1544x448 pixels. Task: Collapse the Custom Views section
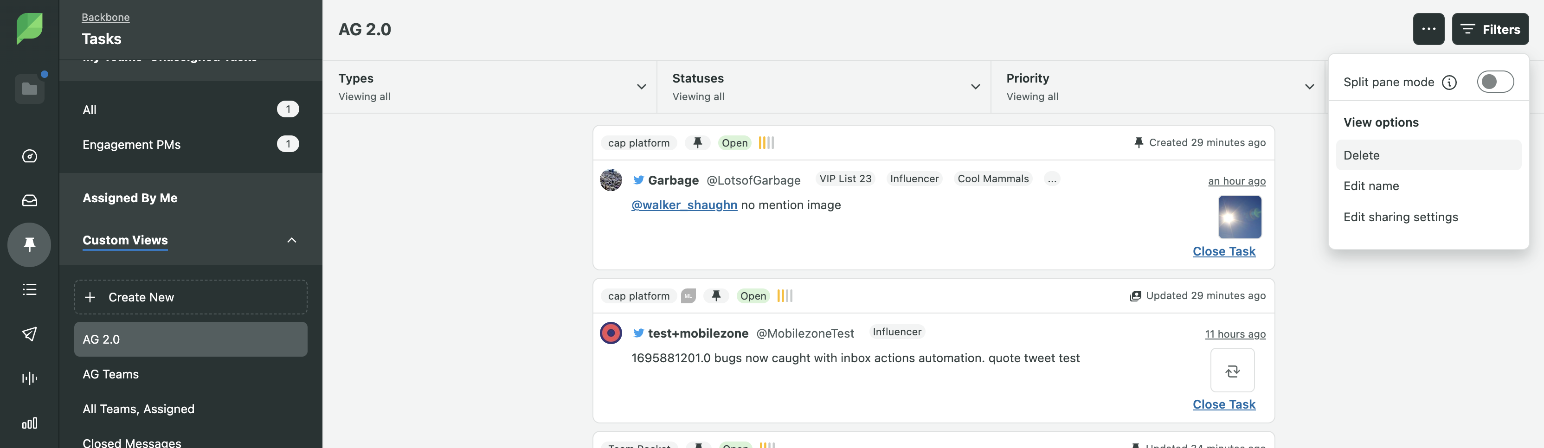(291, 240)
